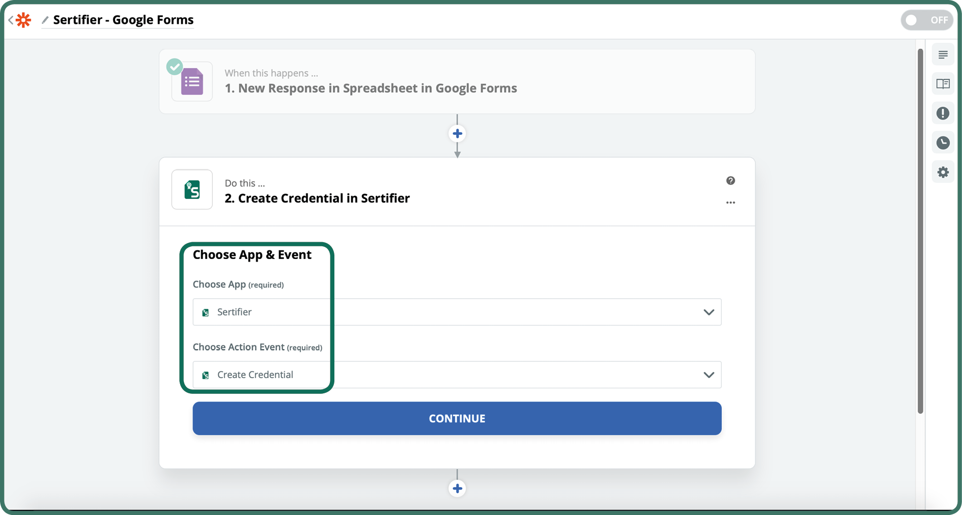The height and width of the screenshot is (515, 962).
Task: Click the 'Choose App & Event' section heading
Action: pos(252,254)
